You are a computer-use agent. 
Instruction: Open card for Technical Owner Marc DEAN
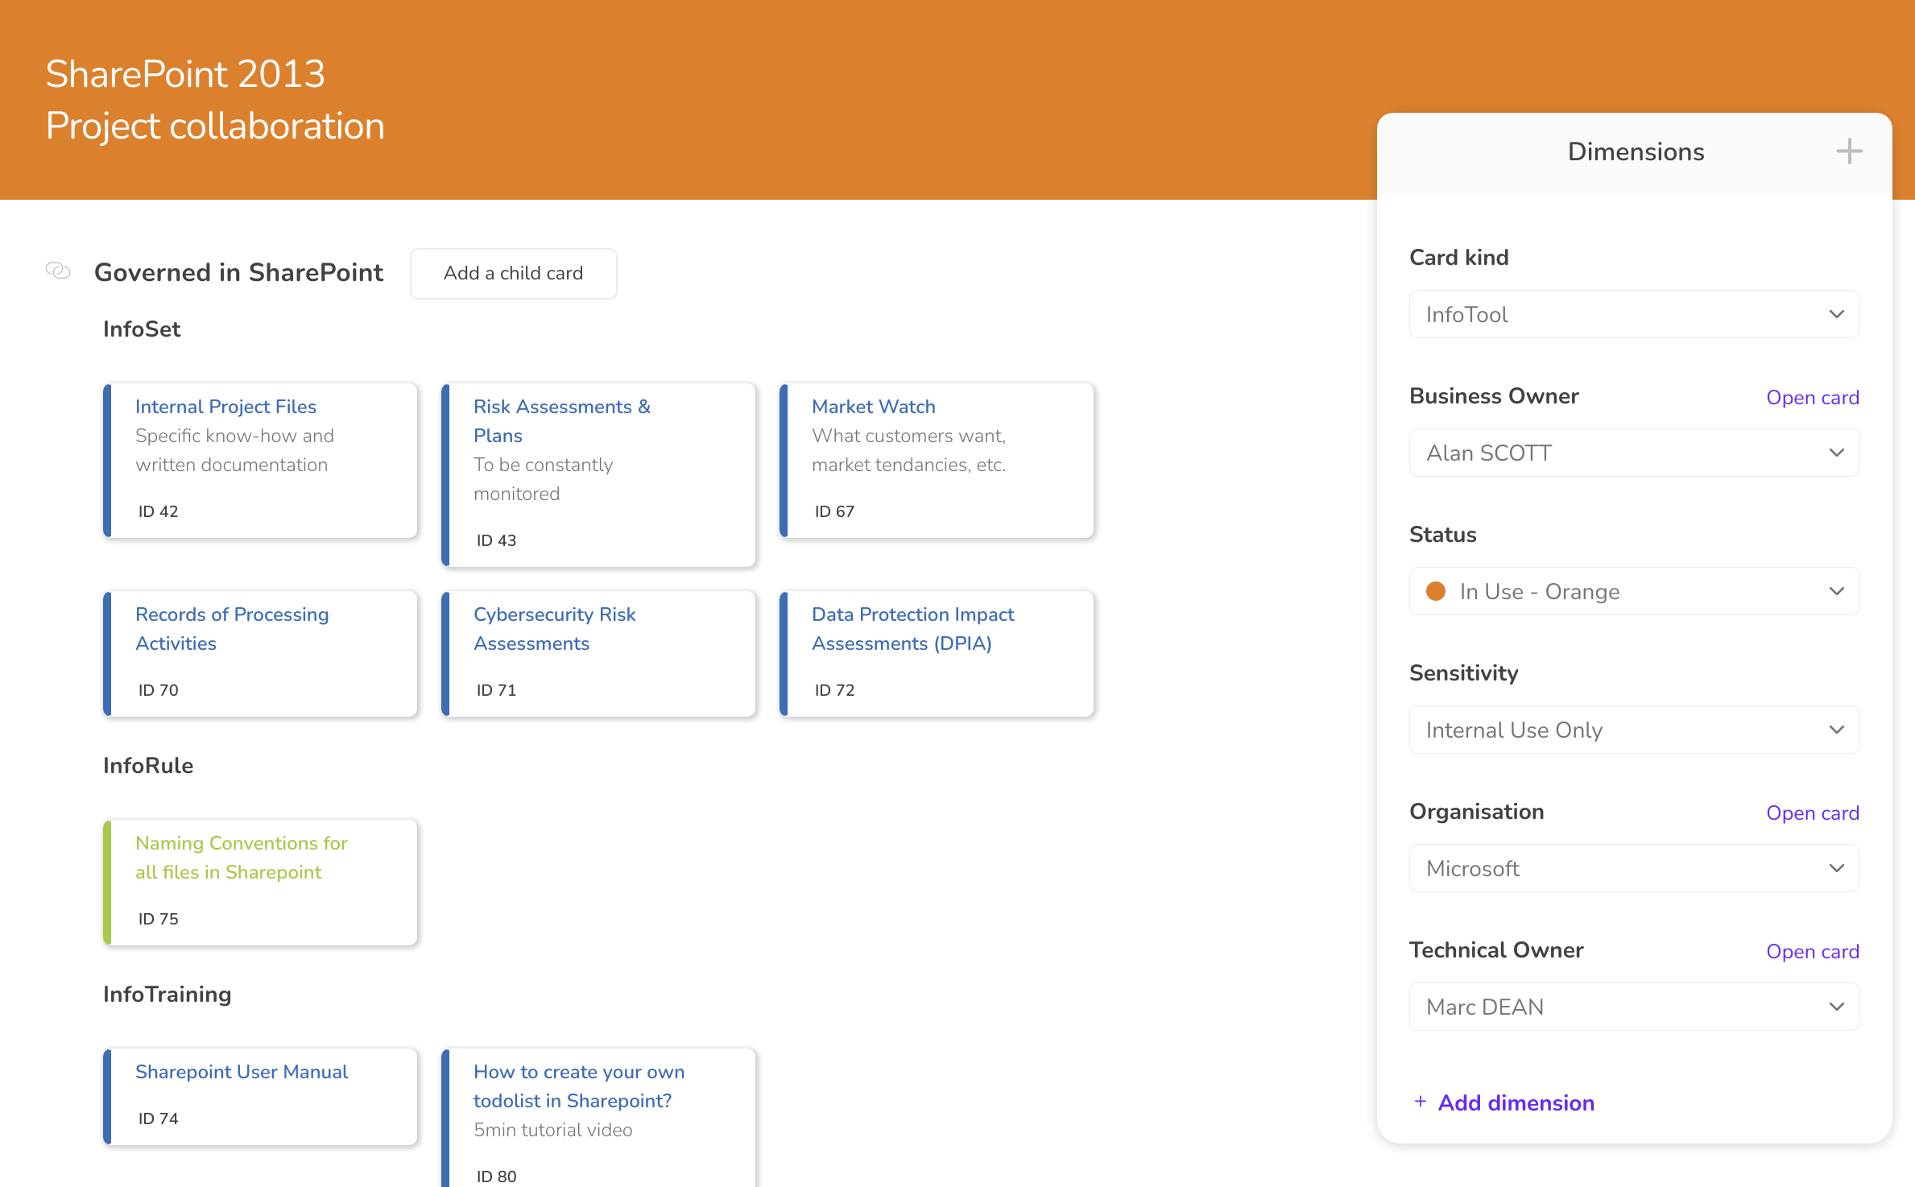point(1813,951)
